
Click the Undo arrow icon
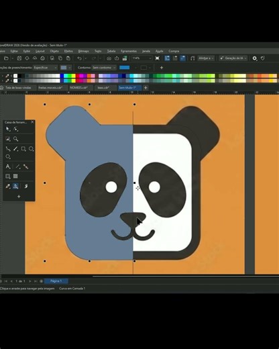(x=79, y=58)
